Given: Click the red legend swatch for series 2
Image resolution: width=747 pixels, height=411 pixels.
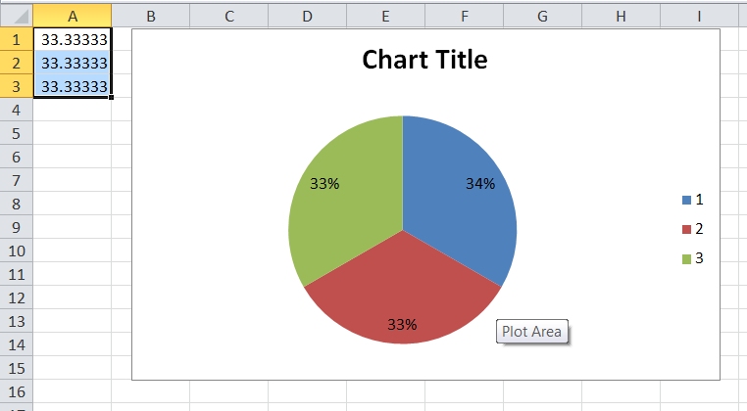Looking at the screenshot, I should point(686,229).
